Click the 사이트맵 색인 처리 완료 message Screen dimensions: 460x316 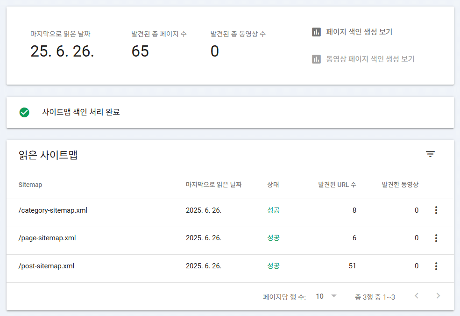click(81, 112)
